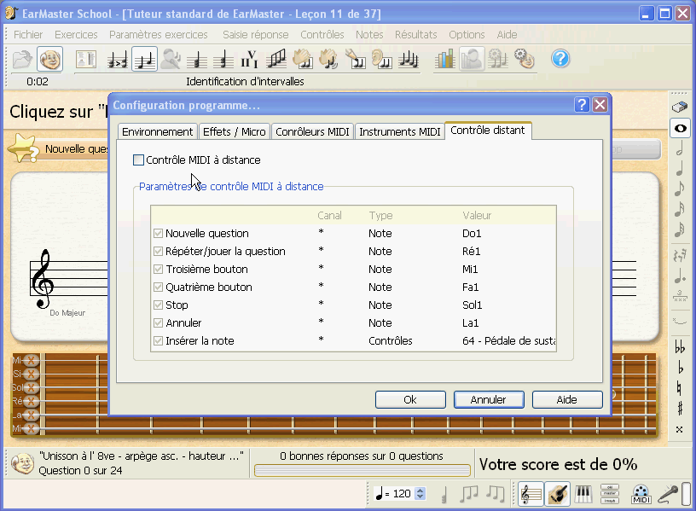Toggle Quatrième bouton checkbox
The width and height of the screenshot is (696, 511).
[158, 287]
